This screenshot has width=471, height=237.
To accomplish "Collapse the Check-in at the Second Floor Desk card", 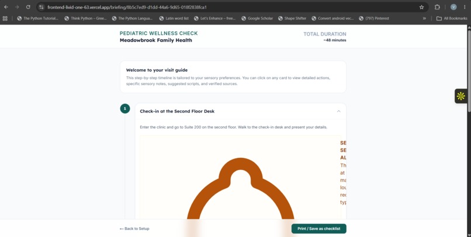I will point(338,111).
